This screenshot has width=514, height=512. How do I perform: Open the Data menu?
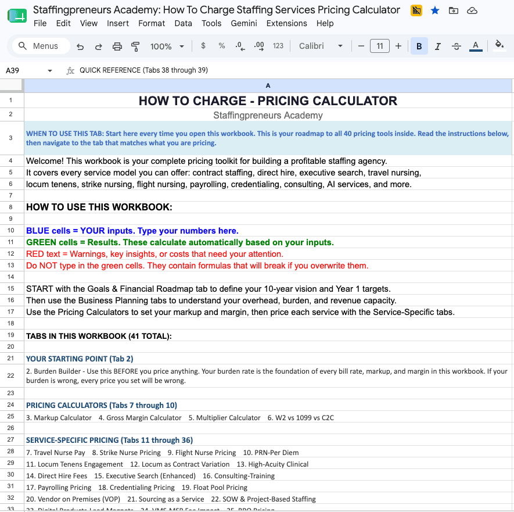[x=184, y=23]
